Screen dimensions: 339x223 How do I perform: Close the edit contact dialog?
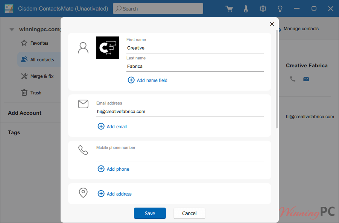coord(272,24)
